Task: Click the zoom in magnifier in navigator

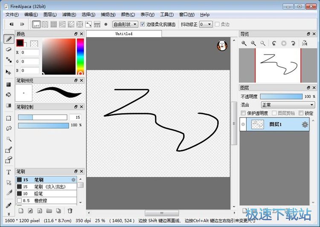Action: coord(244,43)
